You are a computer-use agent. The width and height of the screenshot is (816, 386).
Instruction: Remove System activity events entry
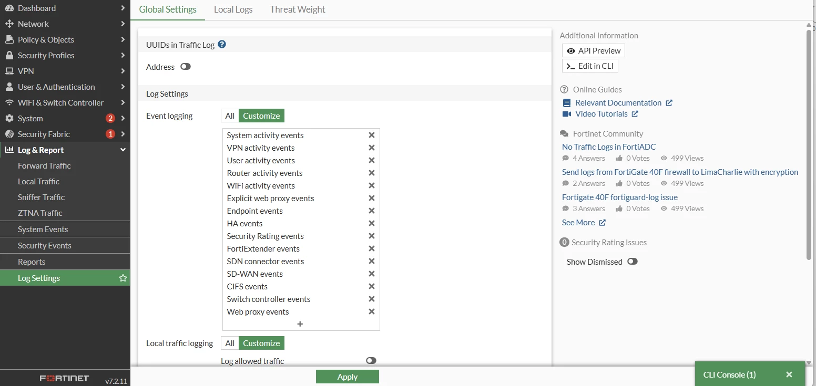click(371, 135)
